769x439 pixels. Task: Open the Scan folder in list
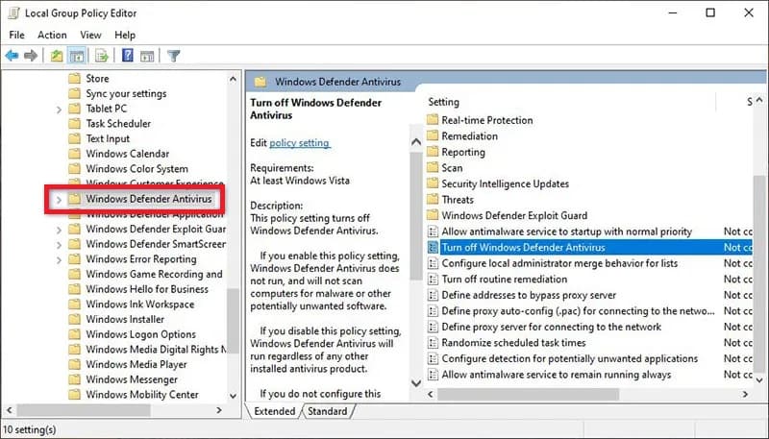452,167
